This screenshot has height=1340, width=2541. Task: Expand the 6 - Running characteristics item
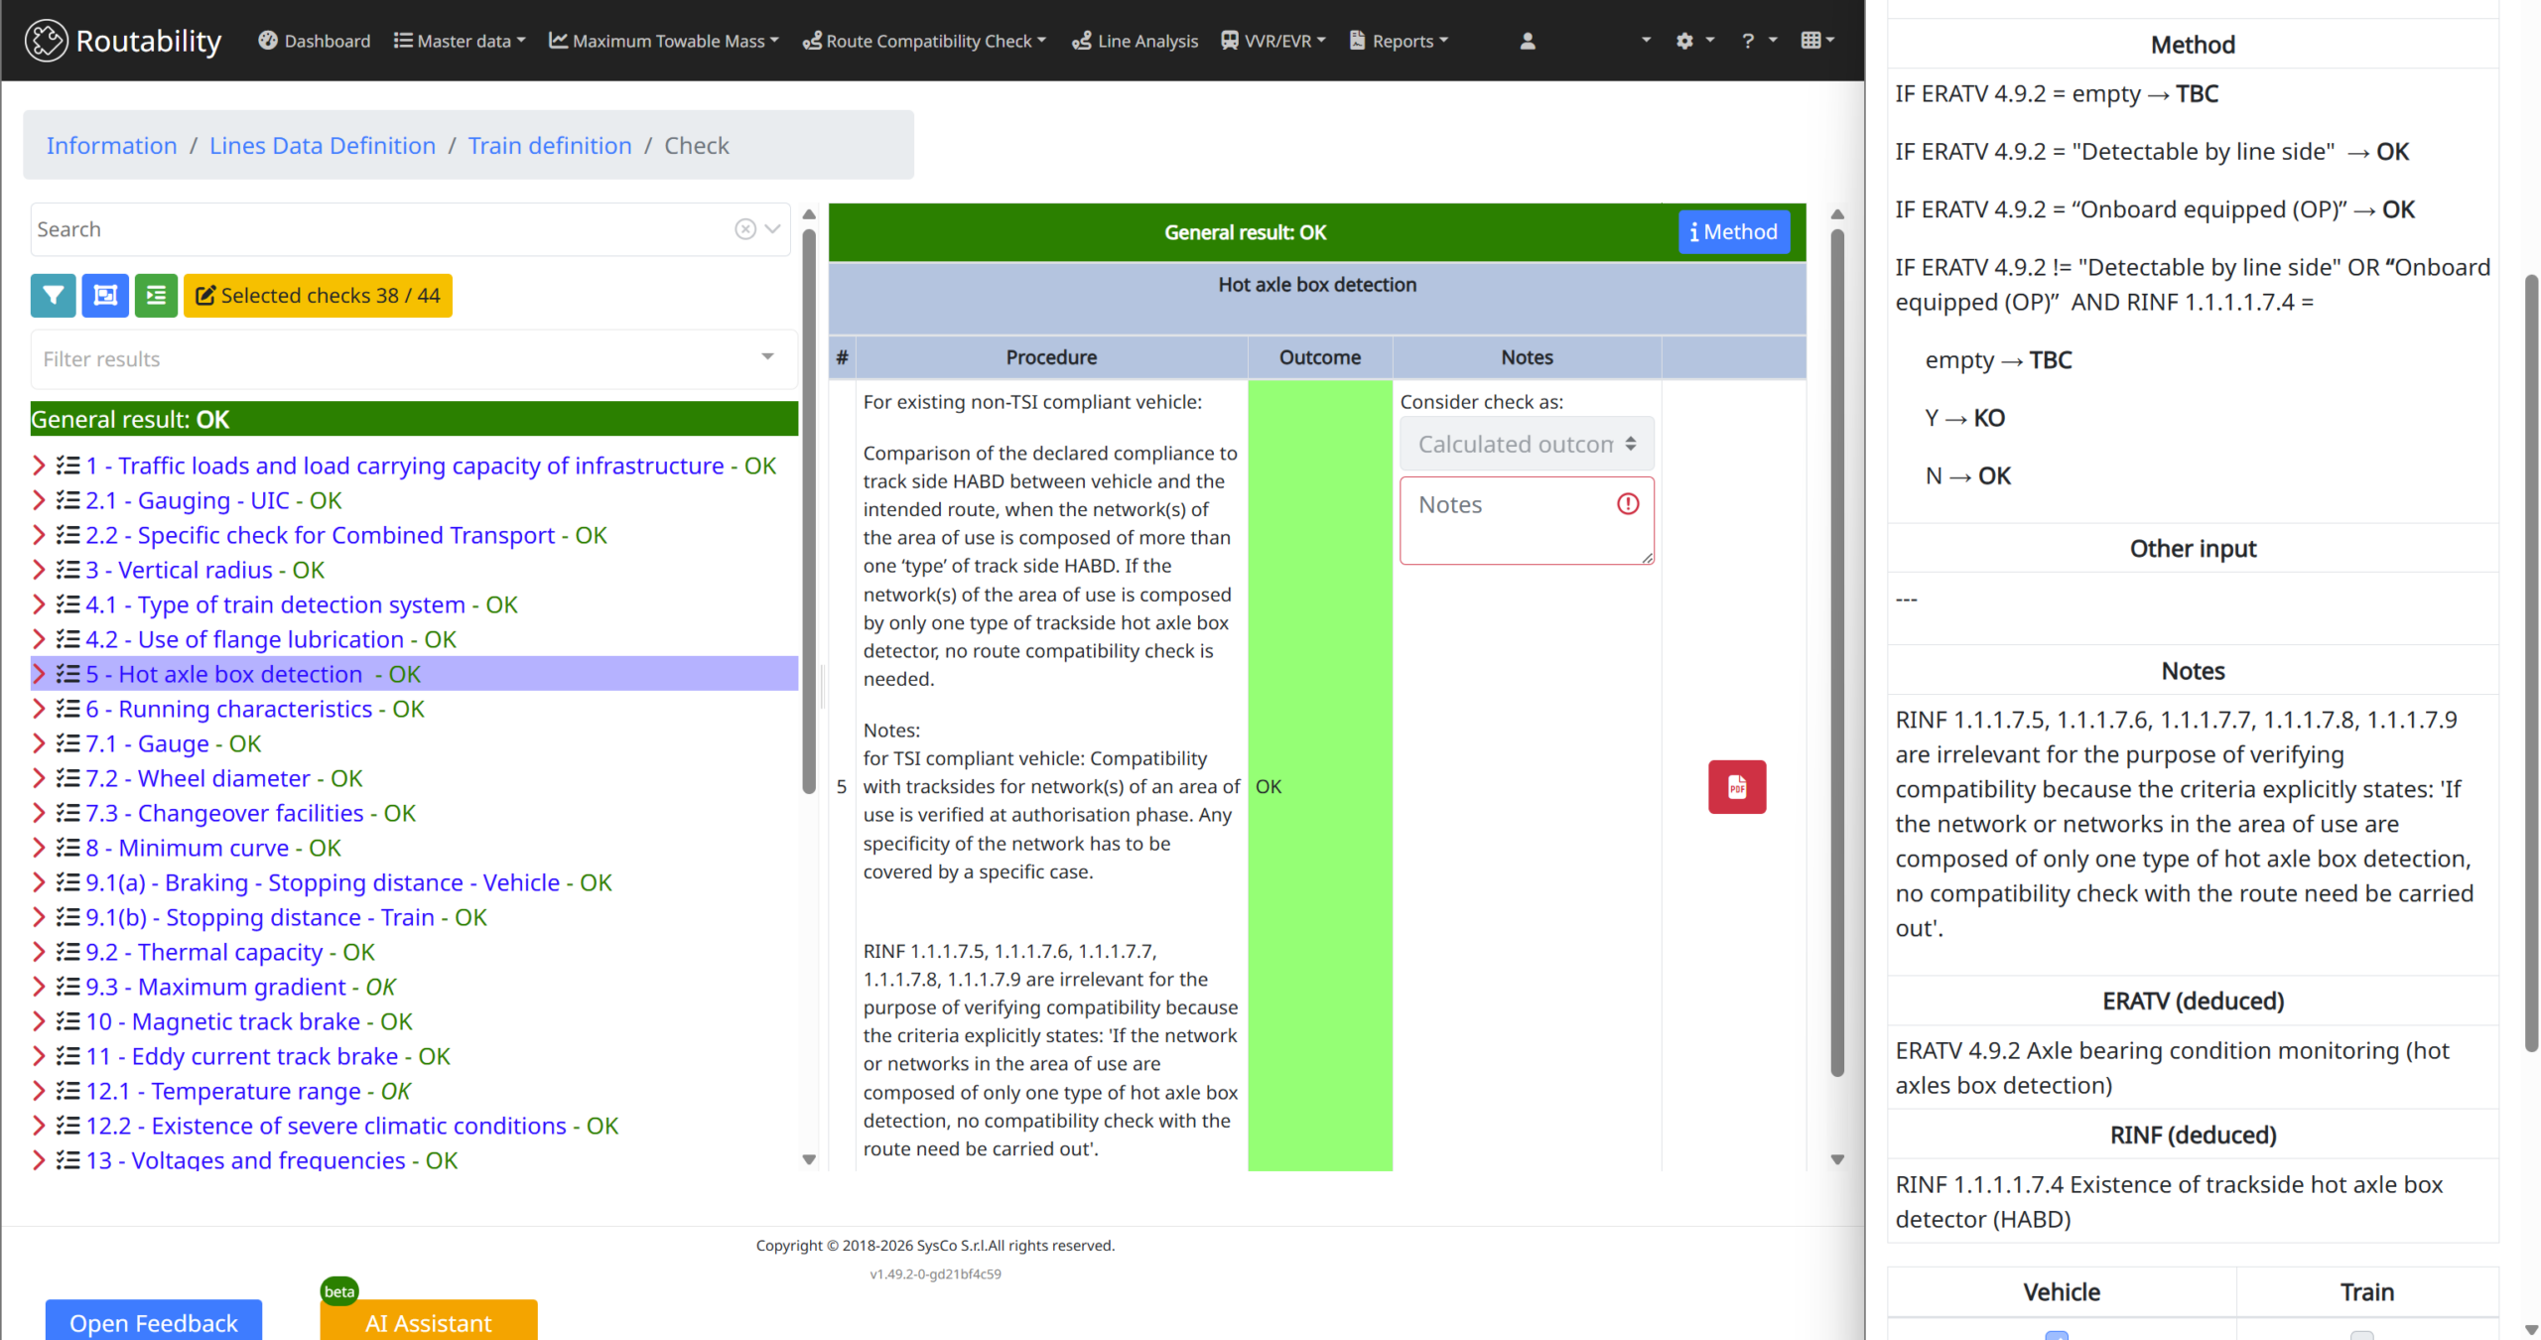pos(39,709)
